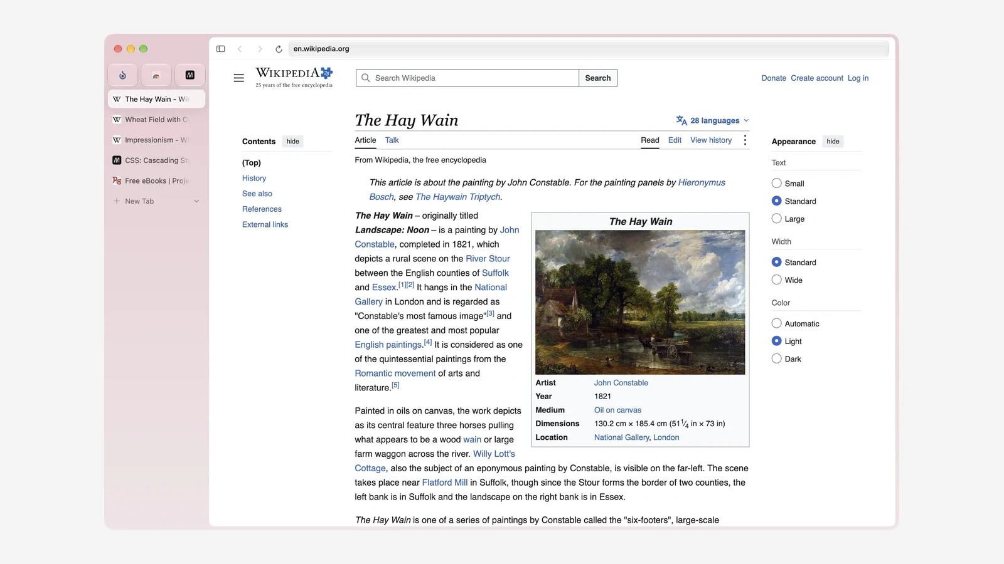Screen dimensions: 1004x564
Task: Open the three-dot page tools menu
Action: point(745,140)
